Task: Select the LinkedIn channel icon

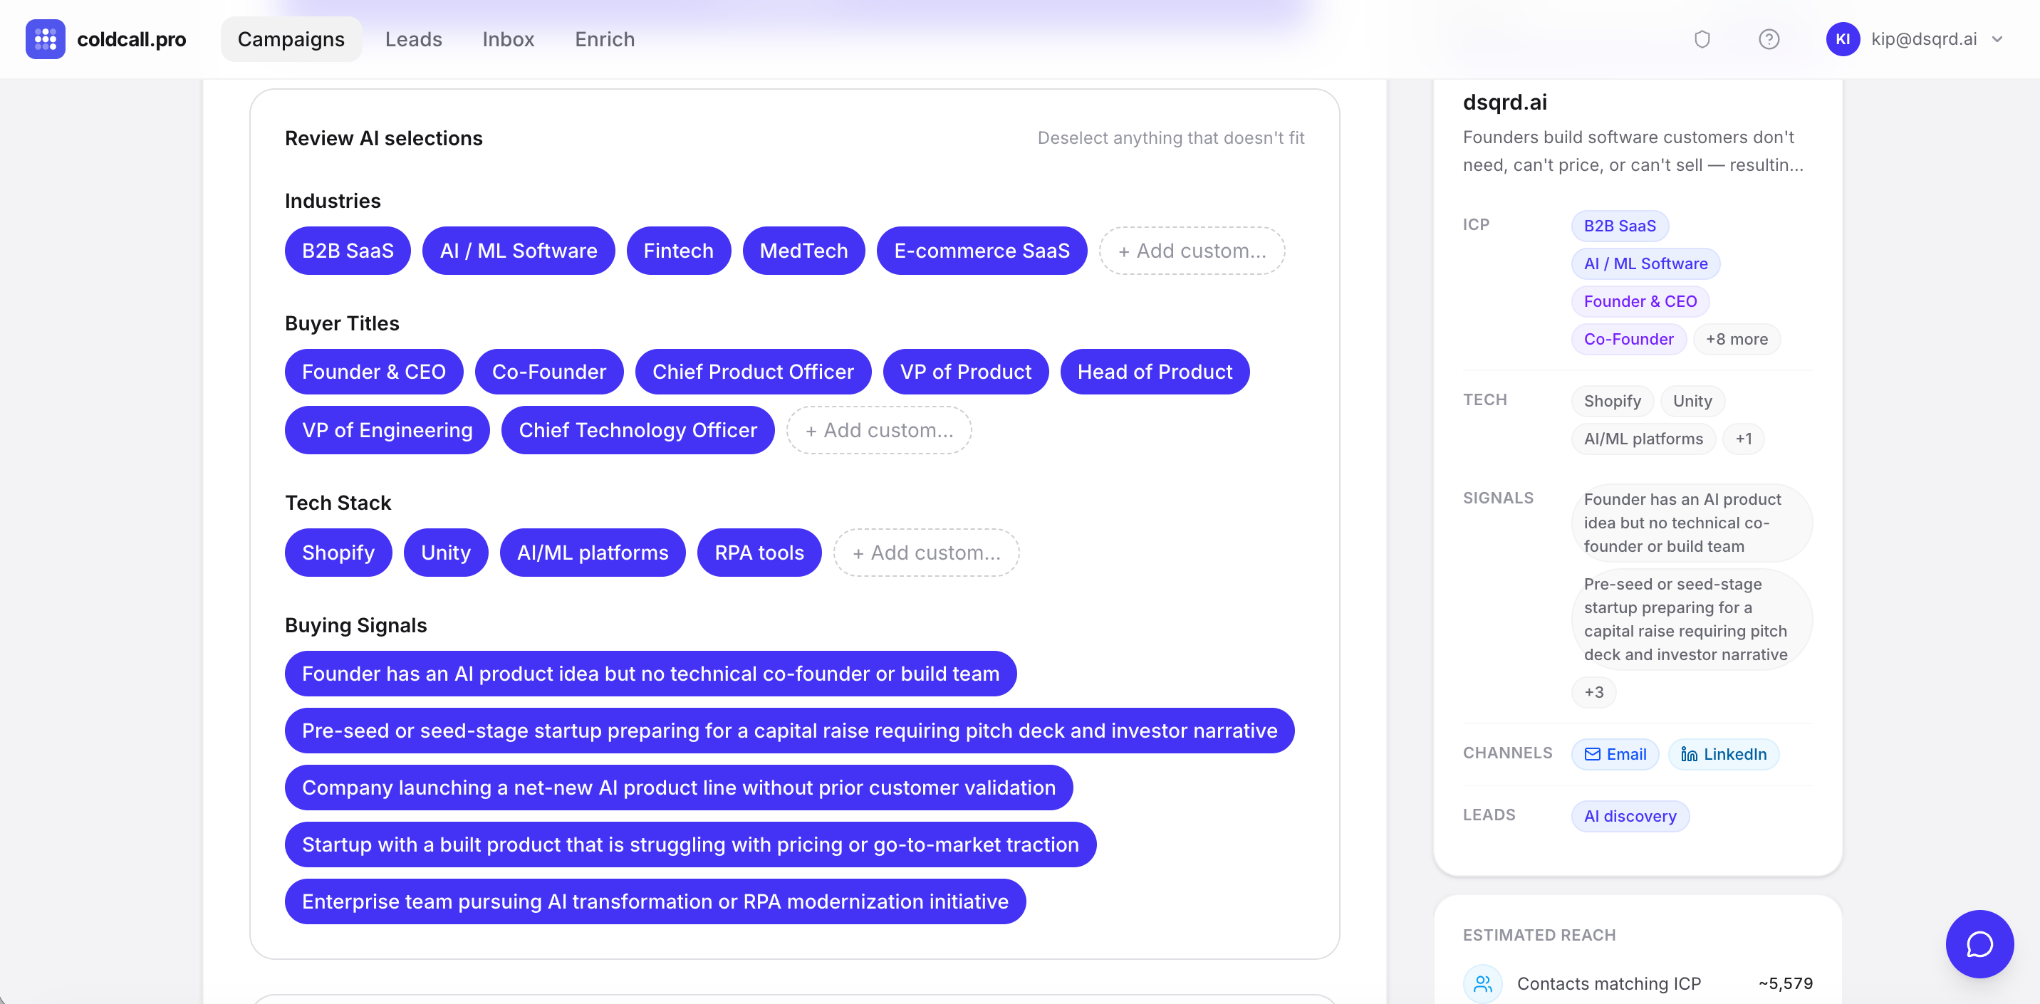Action: pos(1723,754)
